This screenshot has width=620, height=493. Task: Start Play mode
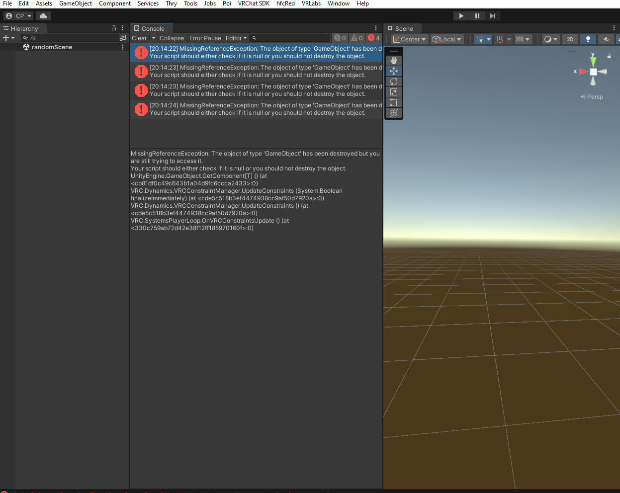pyautogui.click(x=461, y=16)
